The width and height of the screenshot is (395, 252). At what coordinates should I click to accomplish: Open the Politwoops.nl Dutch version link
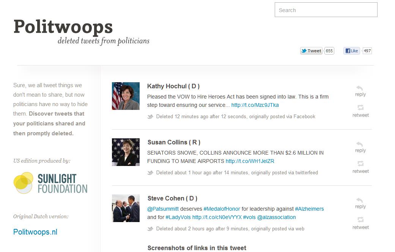[x=35, y=232]
